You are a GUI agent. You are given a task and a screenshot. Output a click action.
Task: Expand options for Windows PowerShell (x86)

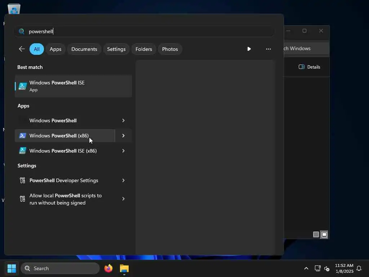tap(123, 136)
